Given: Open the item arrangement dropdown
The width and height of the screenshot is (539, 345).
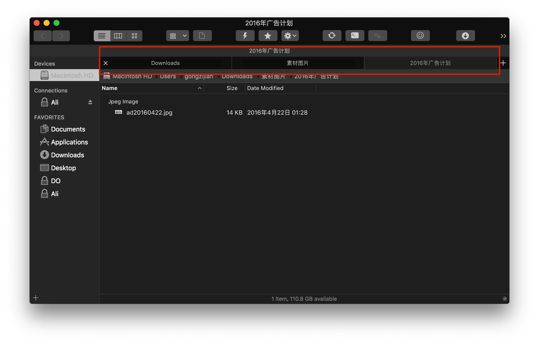Looking at the screenshot, I should tap(177, 36).
